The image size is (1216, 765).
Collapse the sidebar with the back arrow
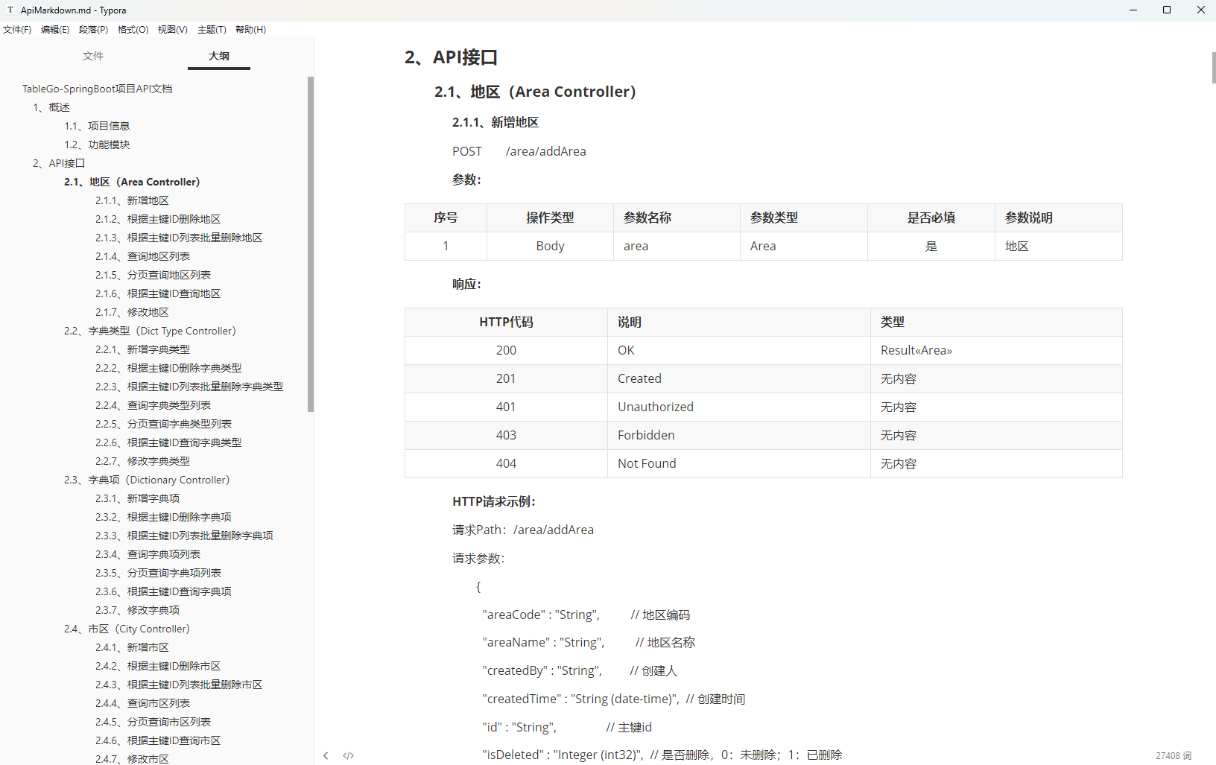pyautogui.click(x=326, y=755)
